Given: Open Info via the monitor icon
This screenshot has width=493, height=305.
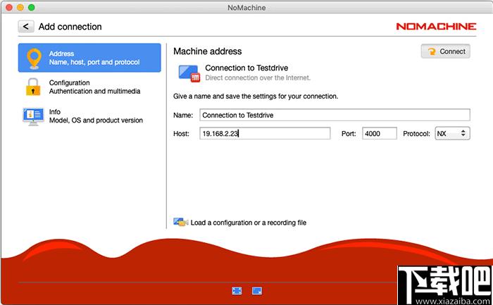Looking at the screenshot, I should pyautogui.click(x=33, y=116).
